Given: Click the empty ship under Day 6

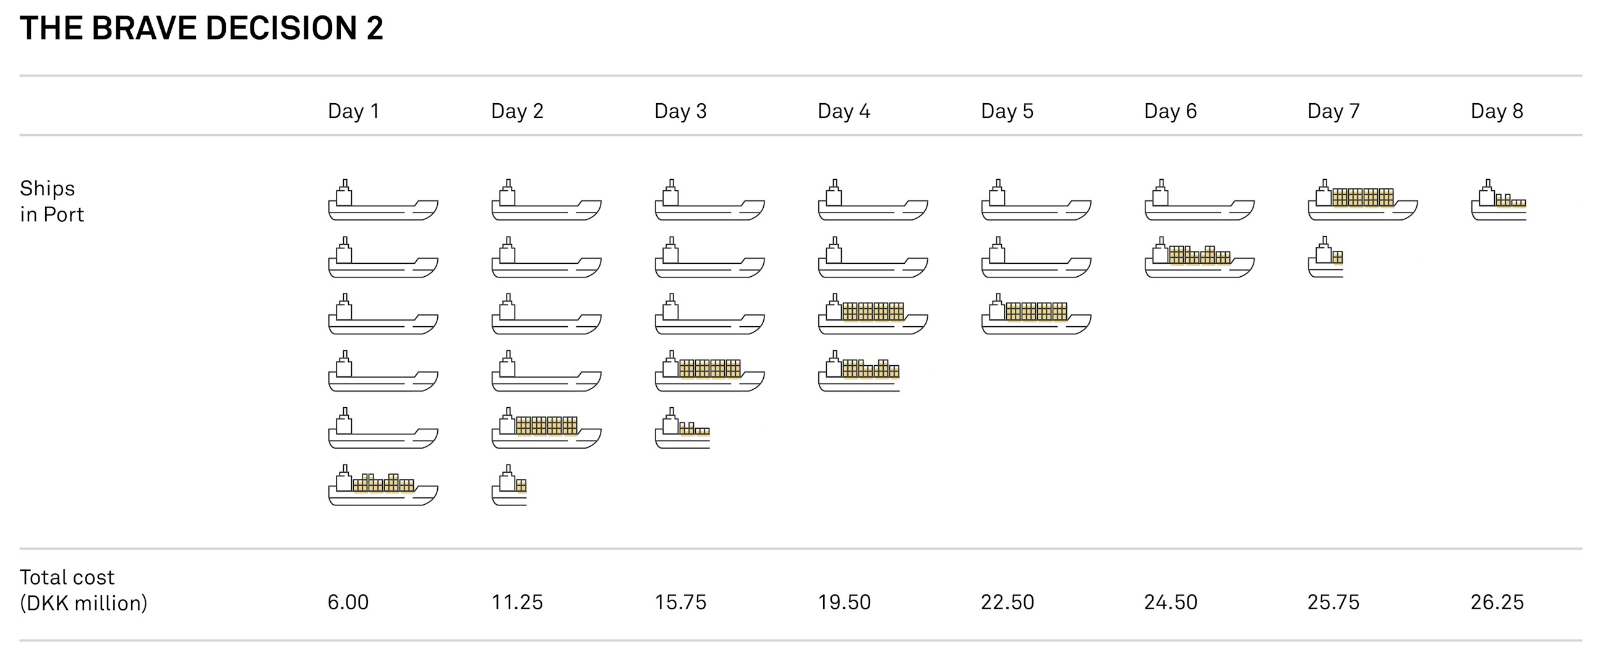Looking at the screenshot, I should (1199, 201).
